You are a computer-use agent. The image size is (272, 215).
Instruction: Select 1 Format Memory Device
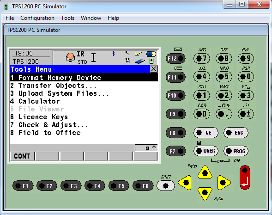[84, 78]
